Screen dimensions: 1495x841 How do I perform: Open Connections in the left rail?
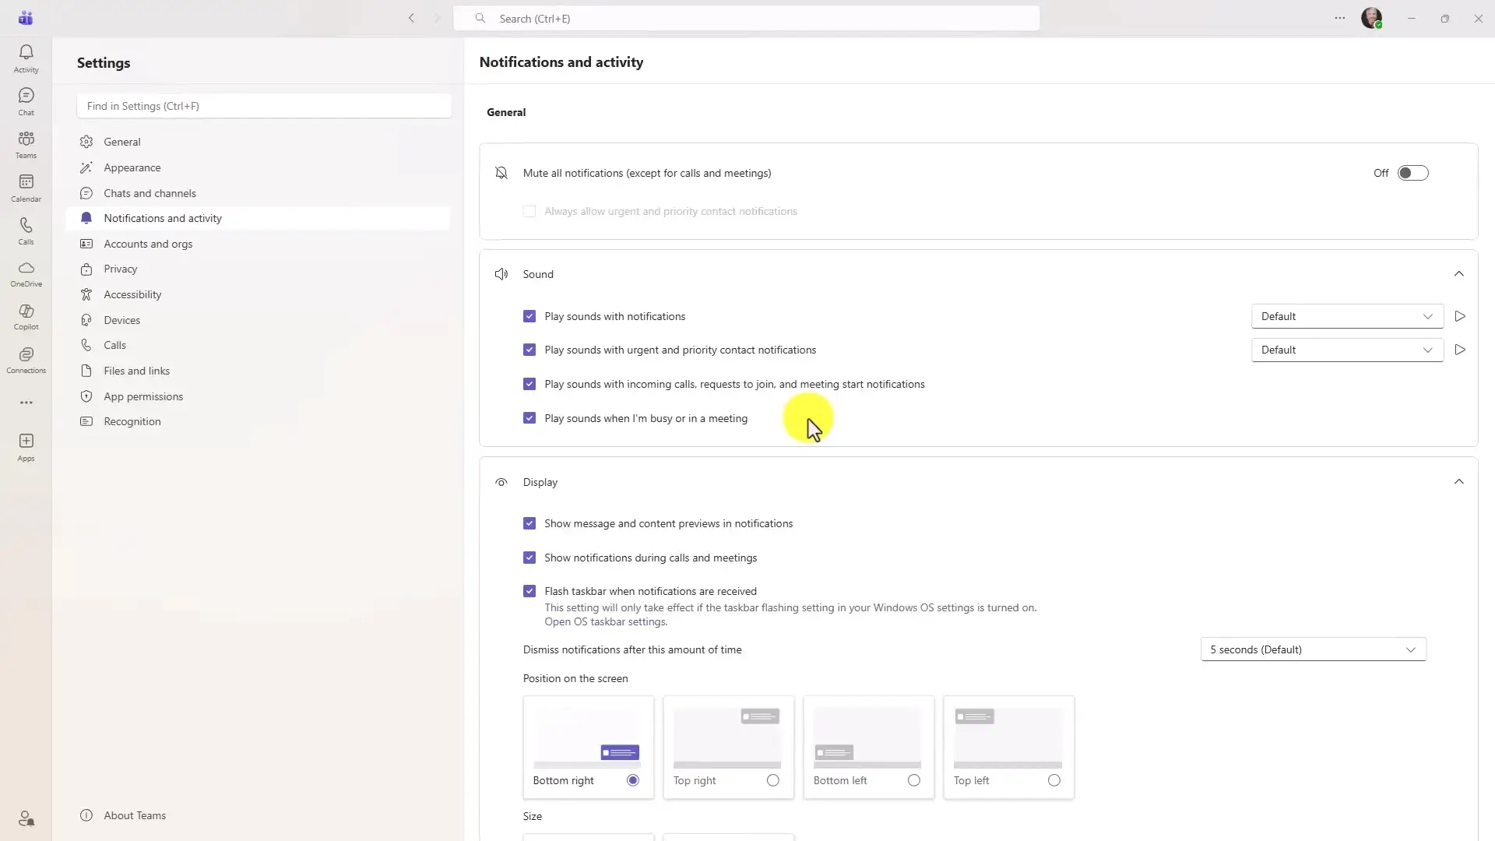26,361
